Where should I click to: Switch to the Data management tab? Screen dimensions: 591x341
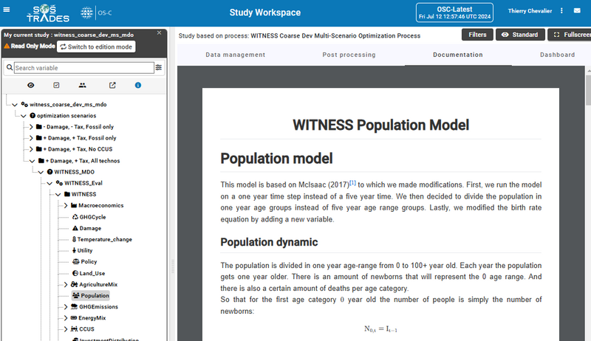(235, 55)
